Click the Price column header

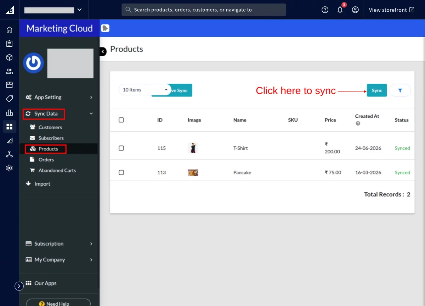[x=330, y=120]
